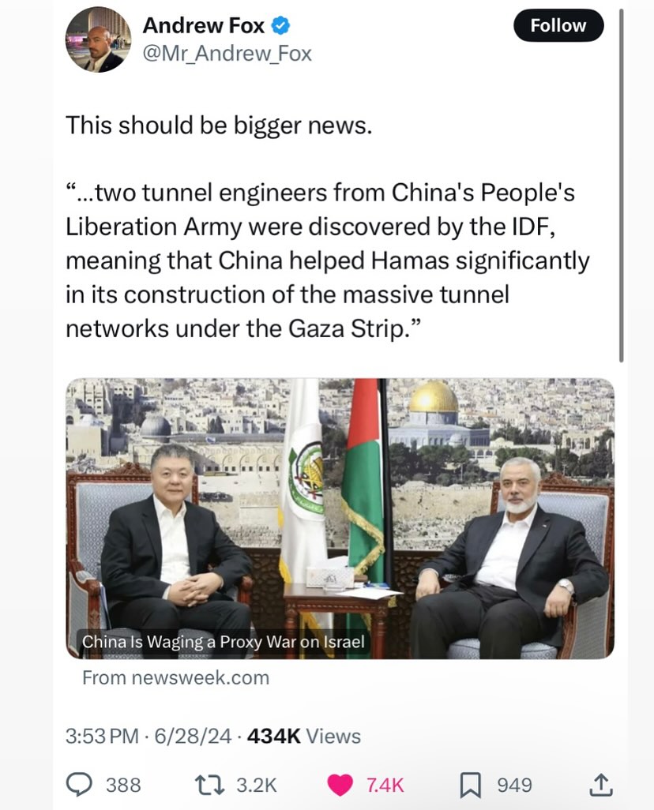
Task: Toggle the bookmark icon
Action: pyautogui.click(x=471, y=786)
